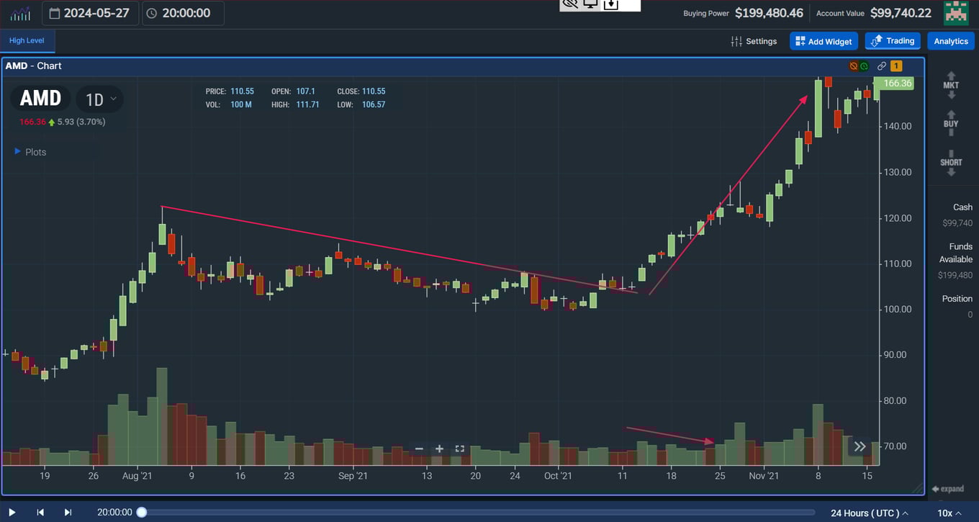
Task: Open the 24 Hours (UTC) dropdown
Action: click(x=868, y=512)
